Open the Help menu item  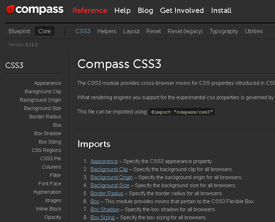pos(122,10)
